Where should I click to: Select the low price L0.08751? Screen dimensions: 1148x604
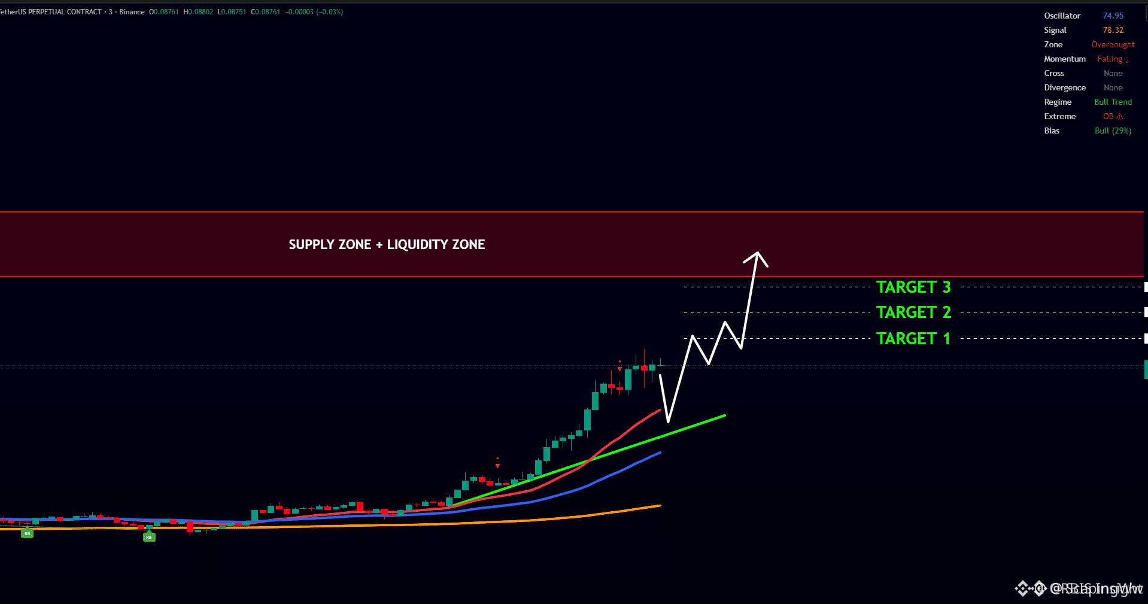[x=232, y=12]
